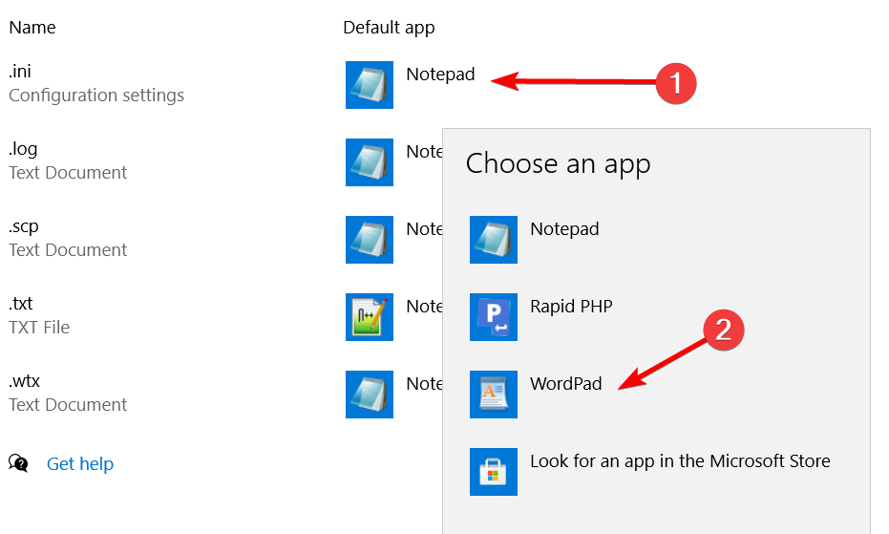889x534 pixels.
Task: Click the Choose an app heading
Action: [559, 164]
